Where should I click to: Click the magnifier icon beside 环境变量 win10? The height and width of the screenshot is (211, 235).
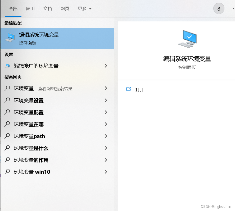point(7,172)
